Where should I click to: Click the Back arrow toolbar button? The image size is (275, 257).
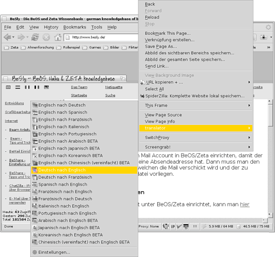pyautogui.click(x=8, y=37)
